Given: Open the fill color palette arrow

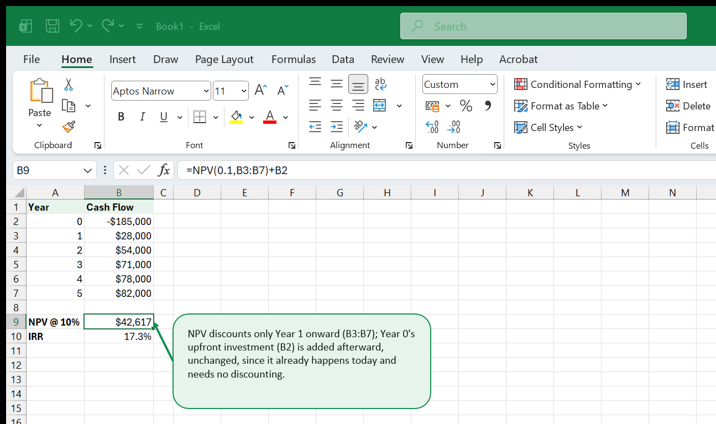Looking at the screenshot, I should [x=252, y=117].
